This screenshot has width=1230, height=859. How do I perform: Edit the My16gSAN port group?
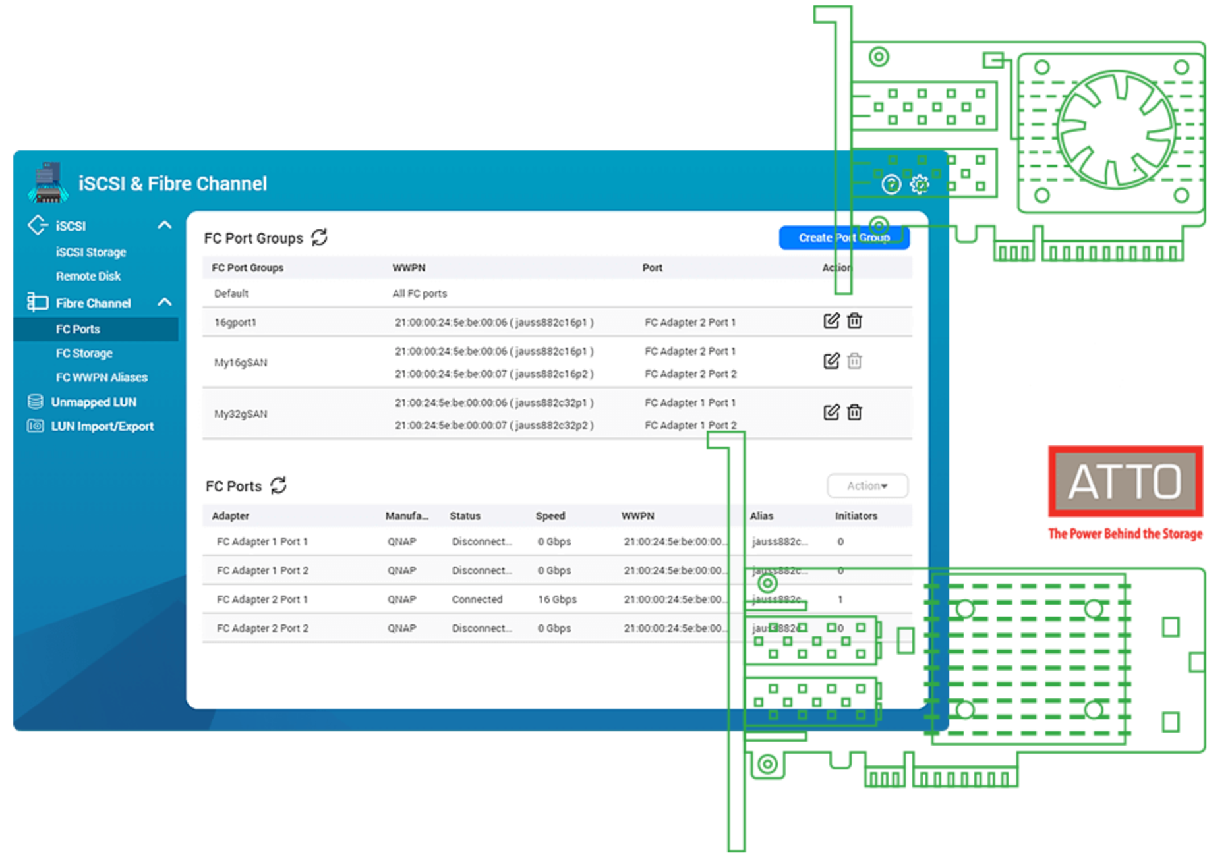click(x=831, y=361)
